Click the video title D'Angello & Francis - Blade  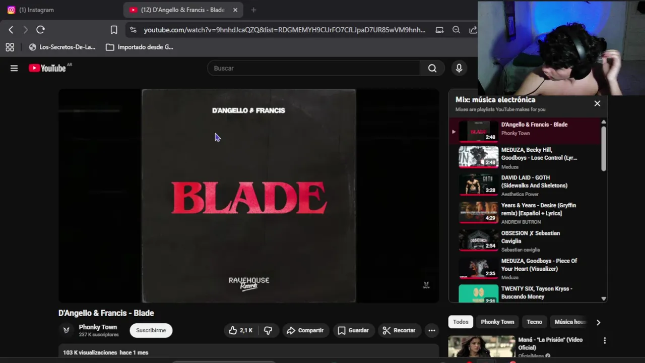[106, 313]
